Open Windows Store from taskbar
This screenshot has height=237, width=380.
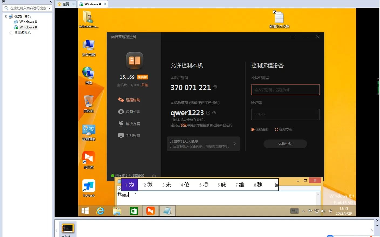click(134, 211)
